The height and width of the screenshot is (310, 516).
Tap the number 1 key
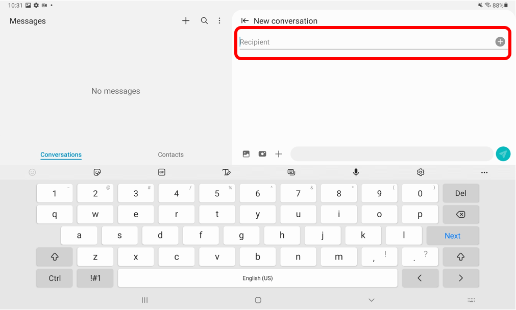[x=55, y=193]
